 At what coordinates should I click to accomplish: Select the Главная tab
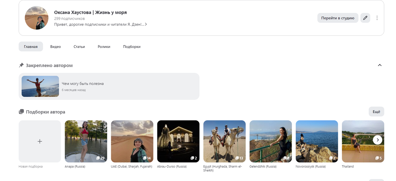31,47
